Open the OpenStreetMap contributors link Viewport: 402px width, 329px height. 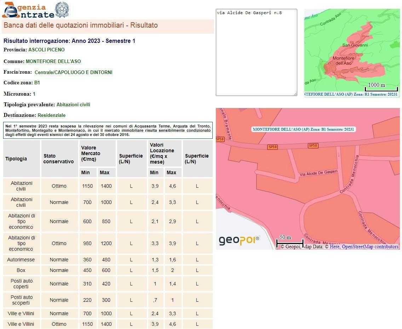click(370, 247)
